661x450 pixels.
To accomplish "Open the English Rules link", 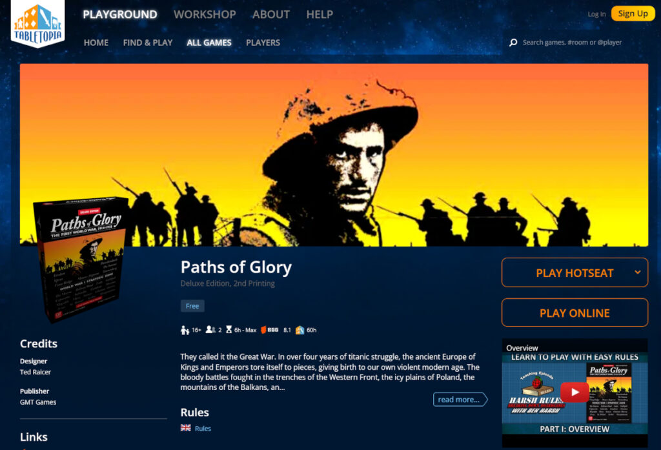I will pos(203,428).
